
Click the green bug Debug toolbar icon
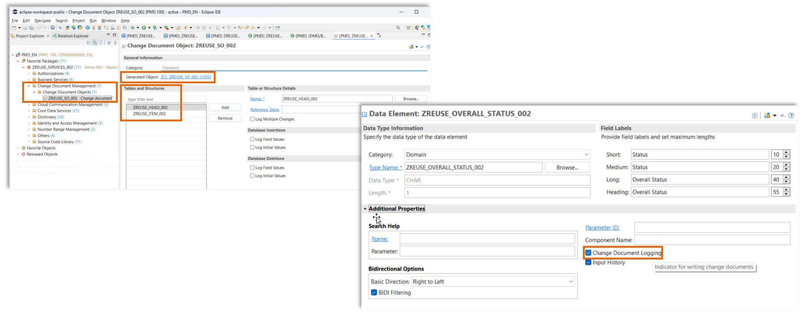(133, 28)
